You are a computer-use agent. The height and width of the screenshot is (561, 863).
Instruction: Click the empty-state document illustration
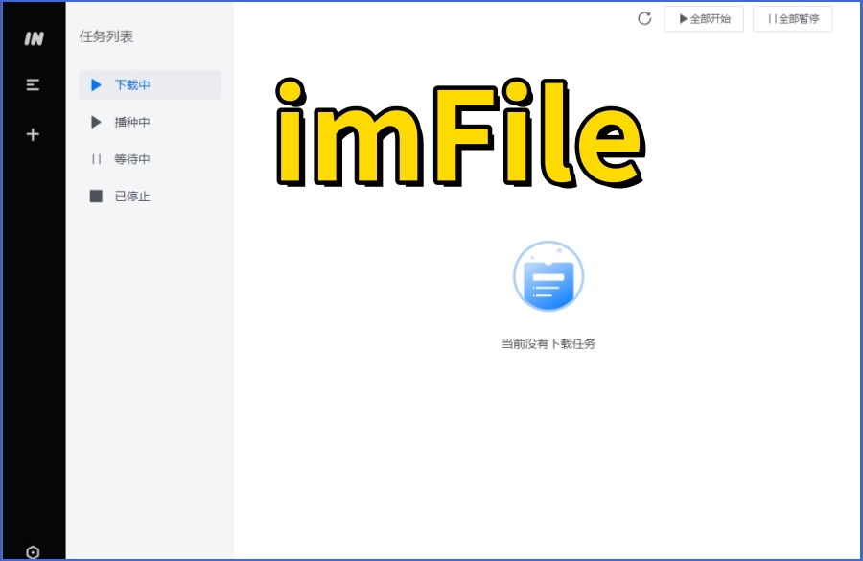[548, 276]
